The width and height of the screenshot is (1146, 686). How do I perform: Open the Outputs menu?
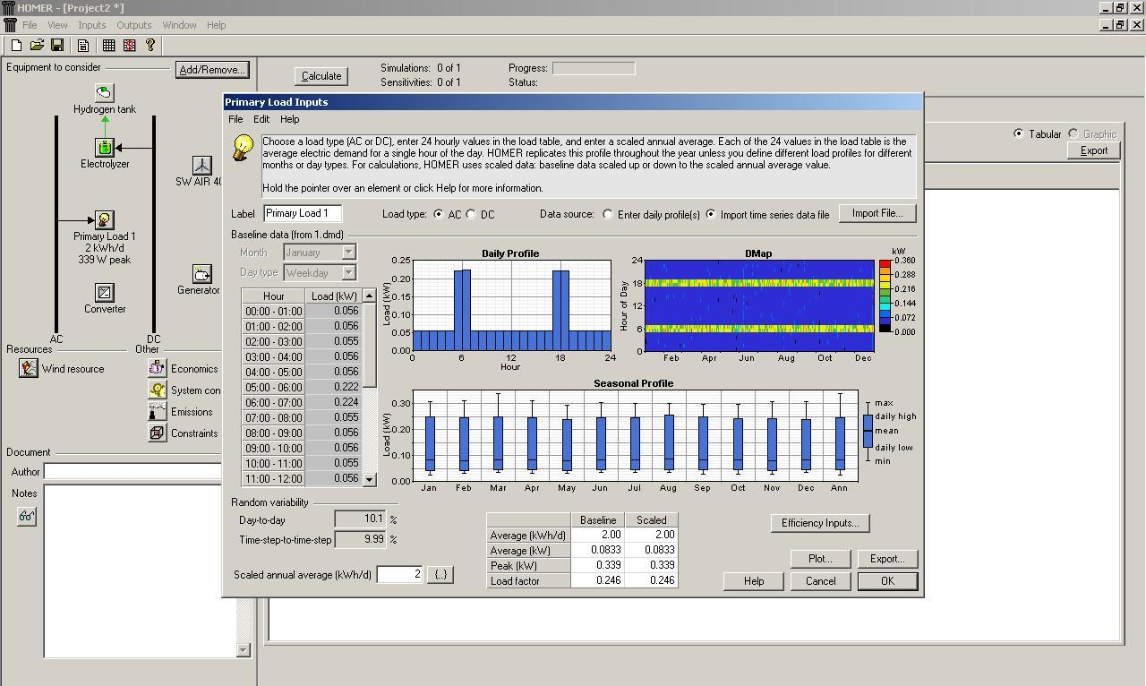[x=134, y=25]
